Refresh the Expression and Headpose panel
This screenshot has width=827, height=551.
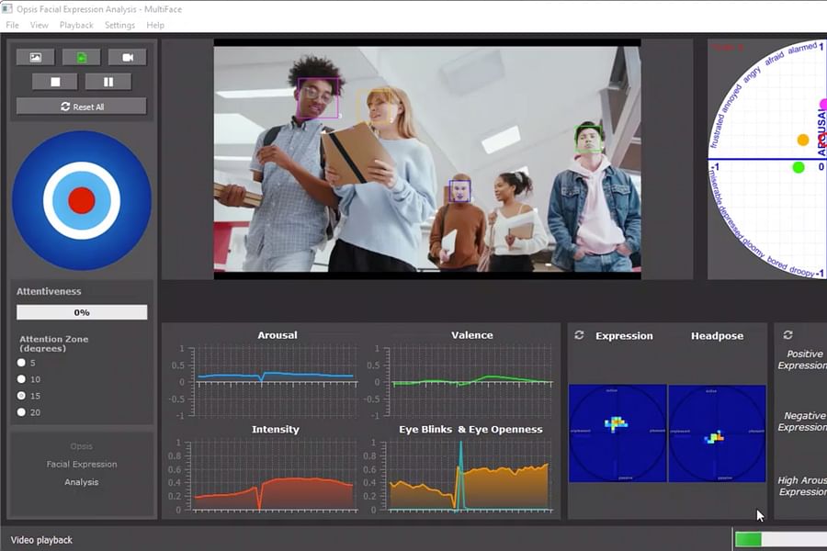pyautogui.click(x=579, y=335)
